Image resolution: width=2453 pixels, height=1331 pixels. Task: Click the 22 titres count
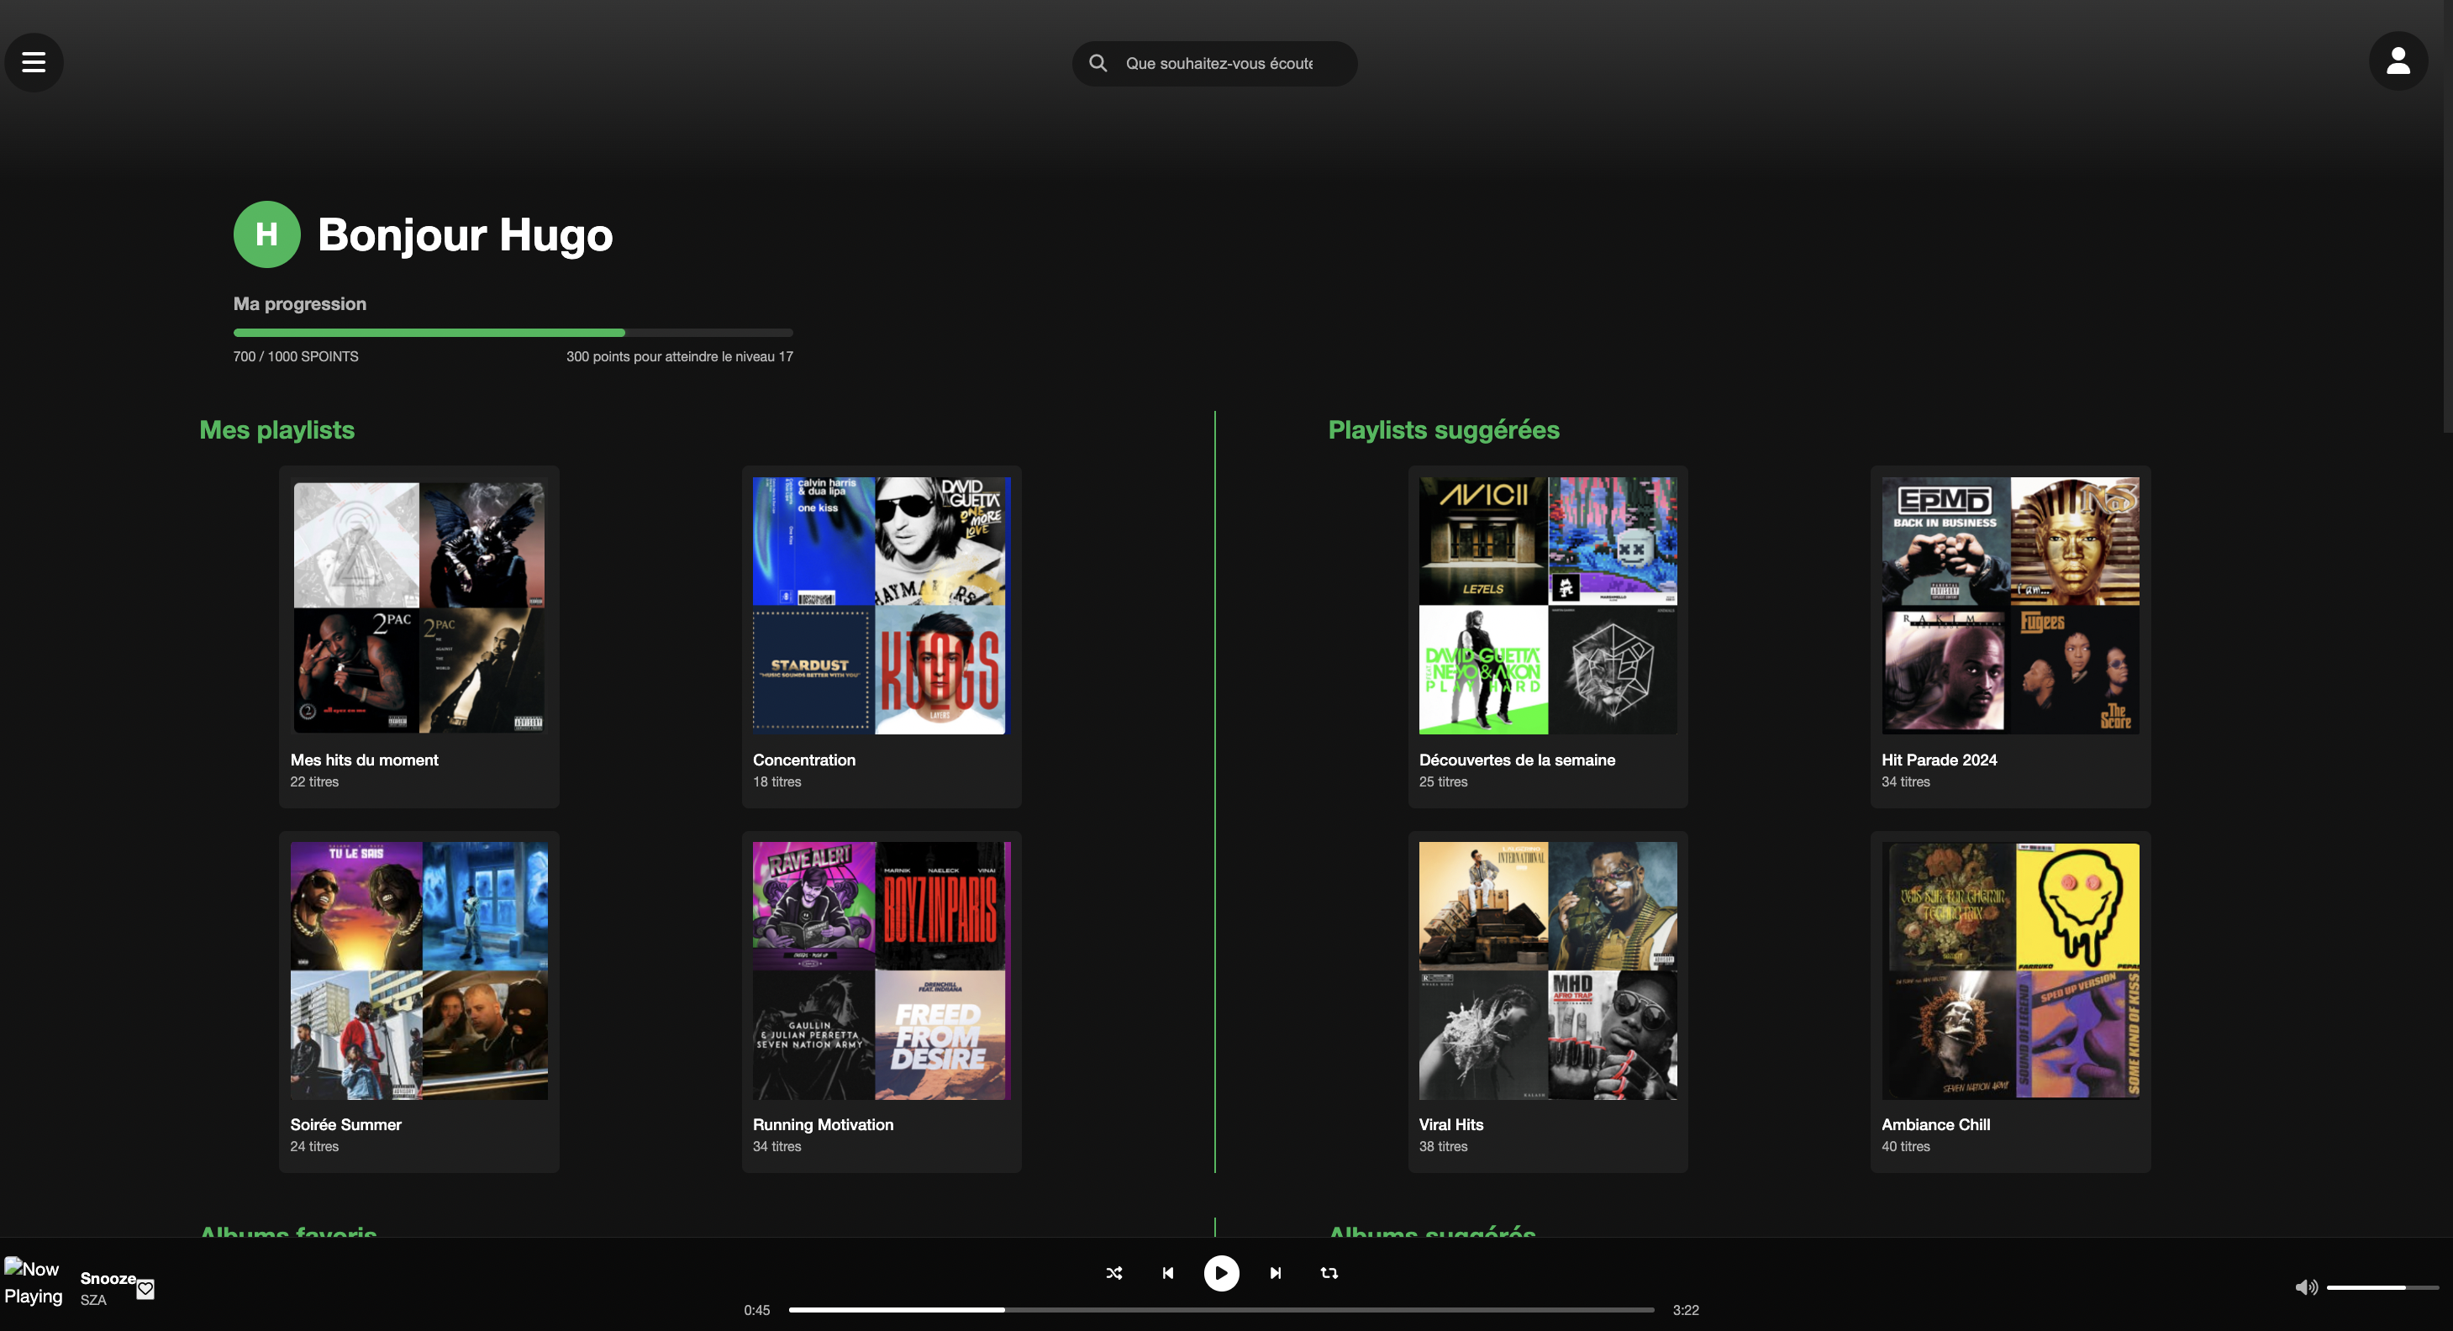click(x=314, y=781)
